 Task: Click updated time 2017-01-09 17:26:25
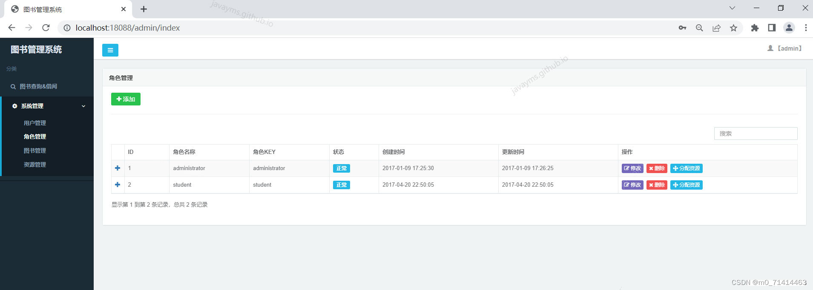click(x=528, y=168)
